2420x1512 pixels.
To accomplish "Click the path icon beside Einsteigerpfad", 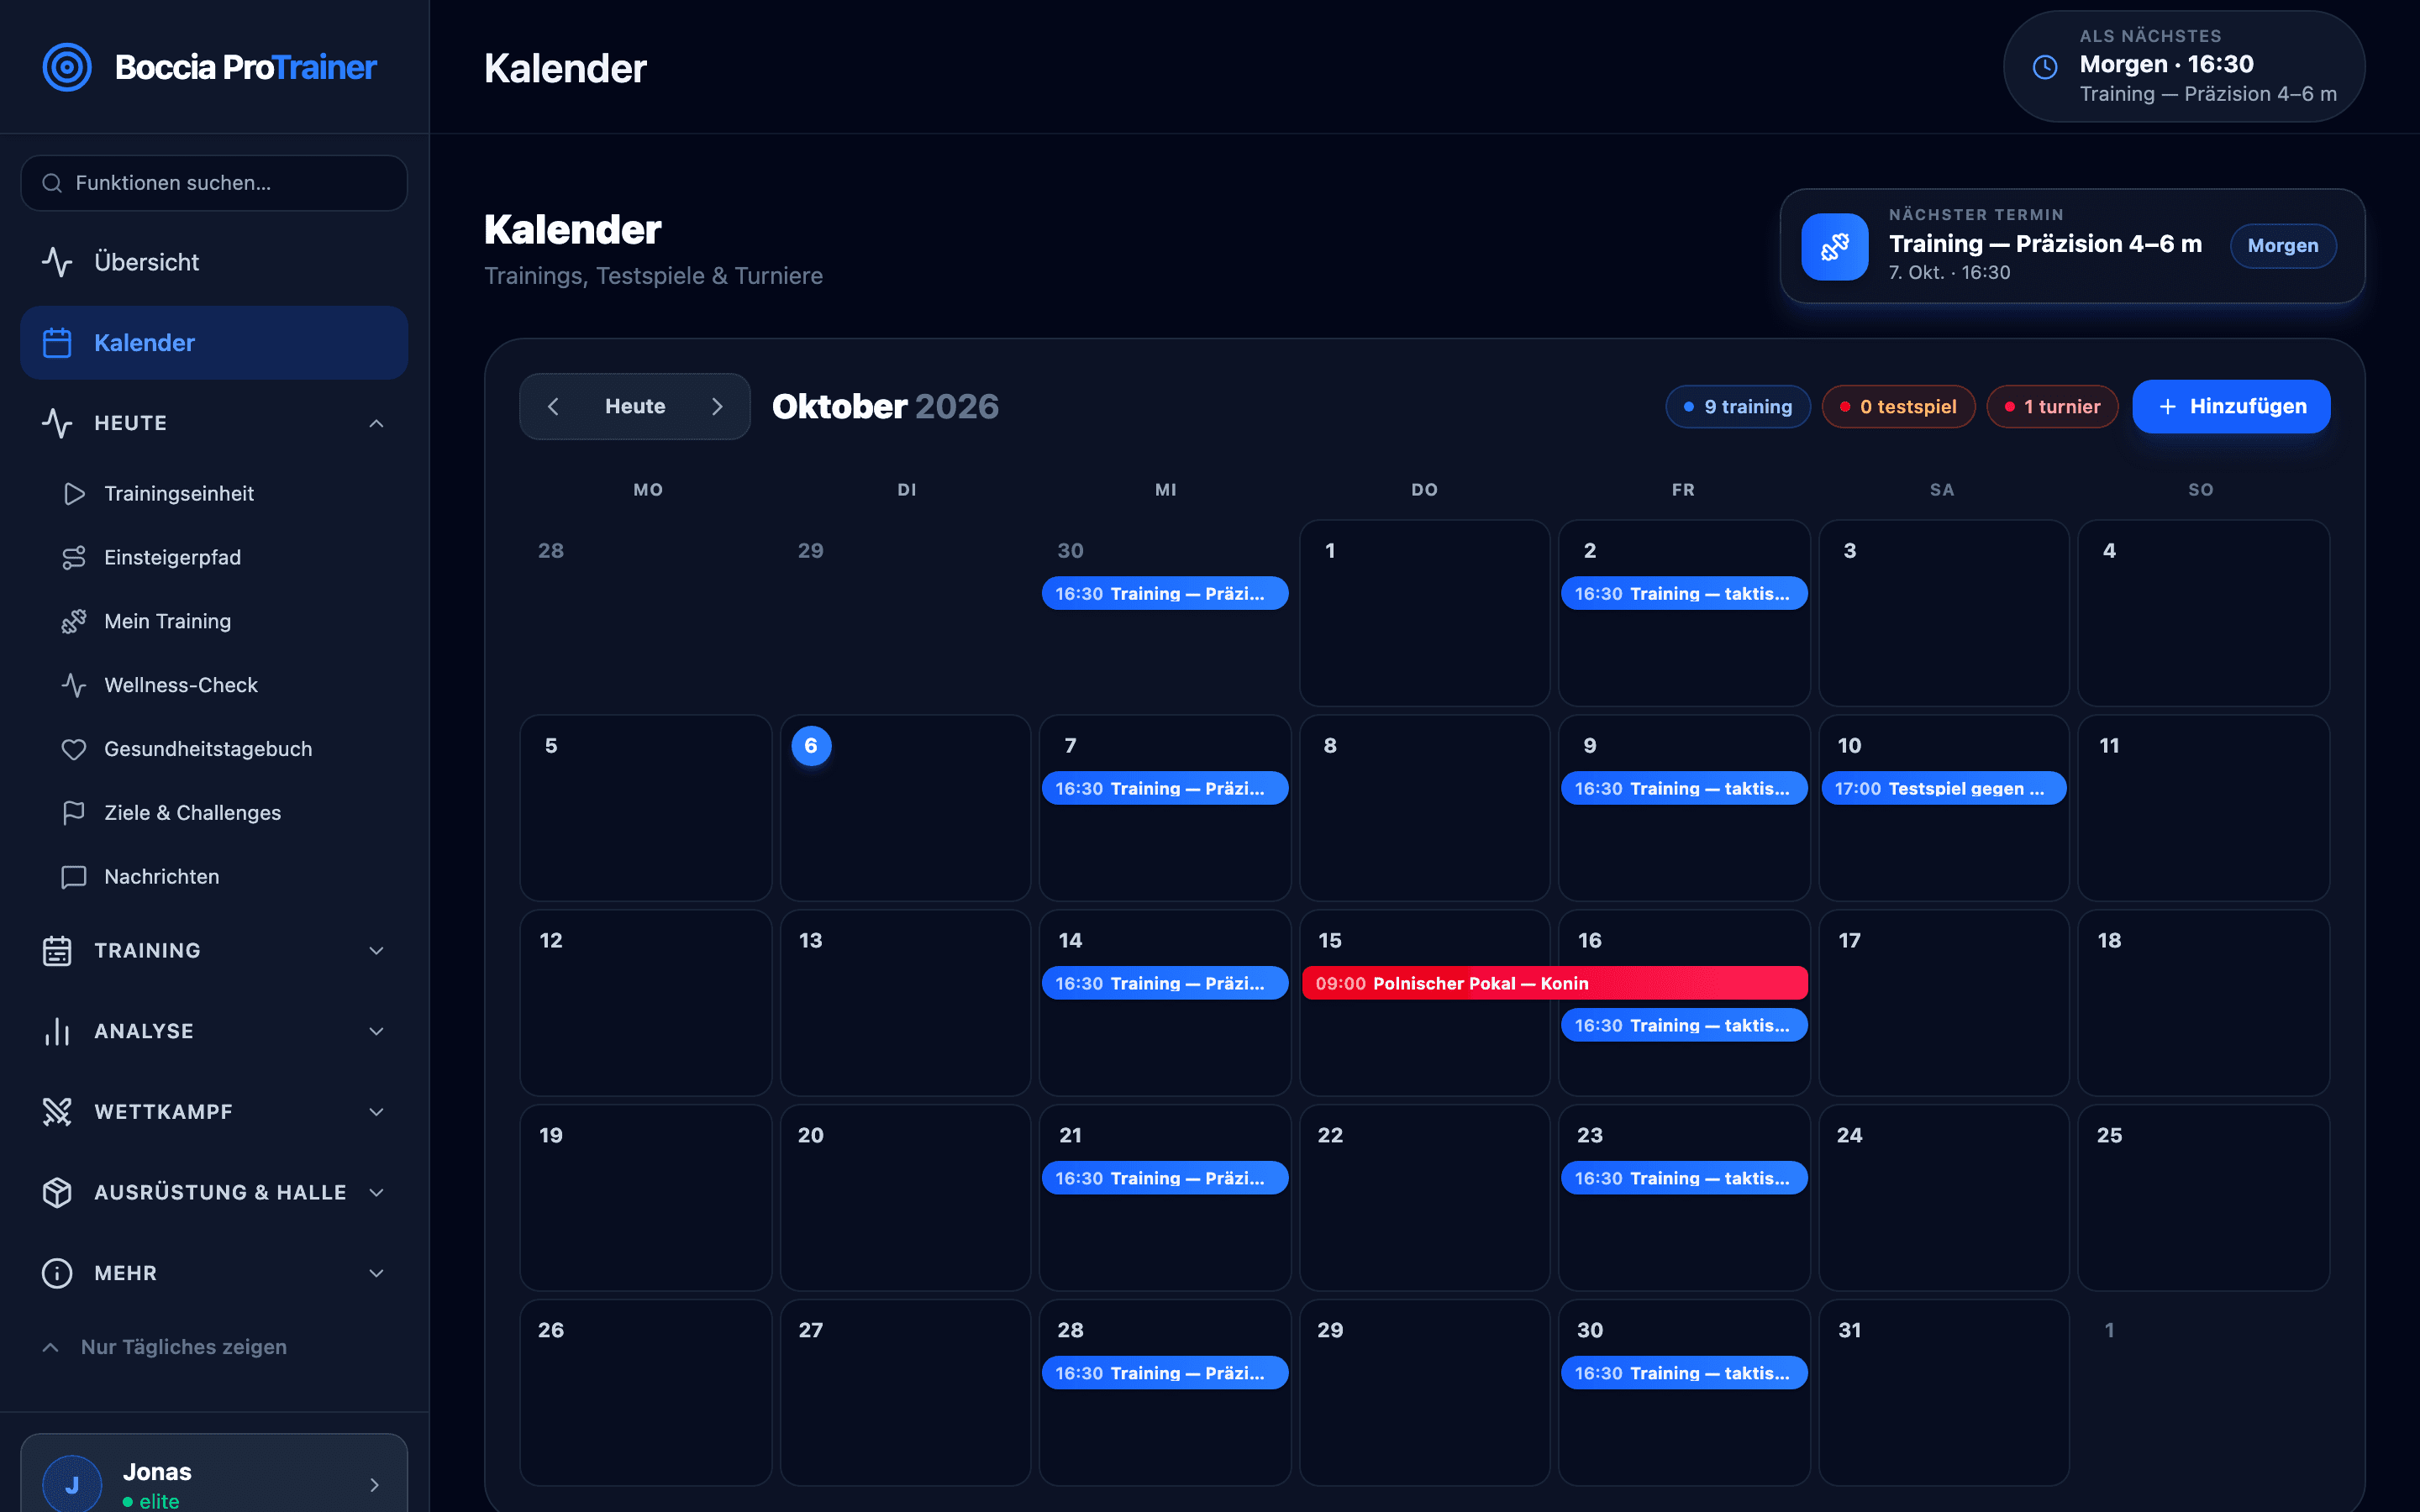I will 74,558.
